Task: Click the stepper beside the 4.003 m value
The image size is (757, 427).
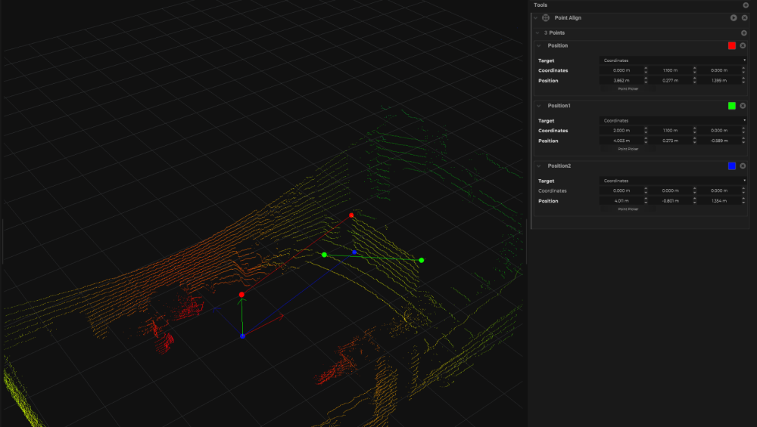Action: click(x=646, y=141)
